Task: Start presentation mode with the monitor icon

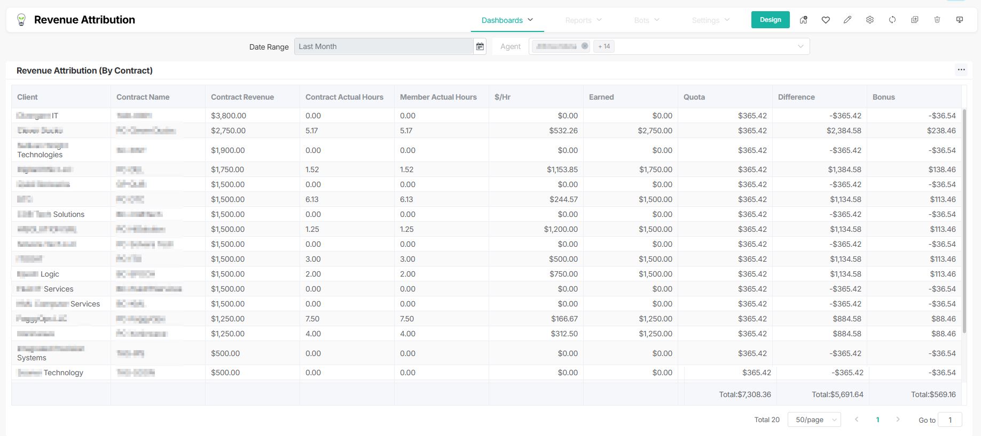Action: (960, 20)
